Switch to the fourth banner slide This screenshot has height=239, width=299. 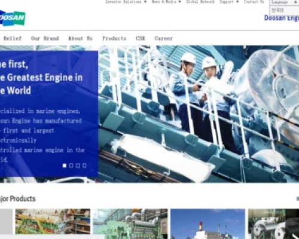click(x=84, y=166)
